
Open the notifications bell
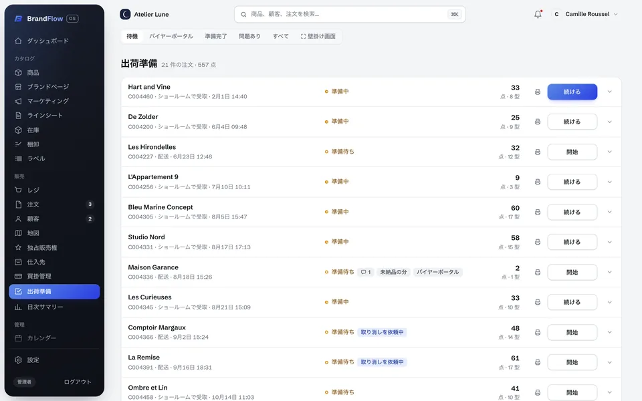tap(538, 14)
